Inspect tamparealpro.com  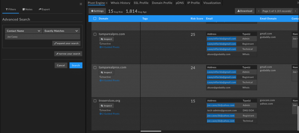[106, 39]
